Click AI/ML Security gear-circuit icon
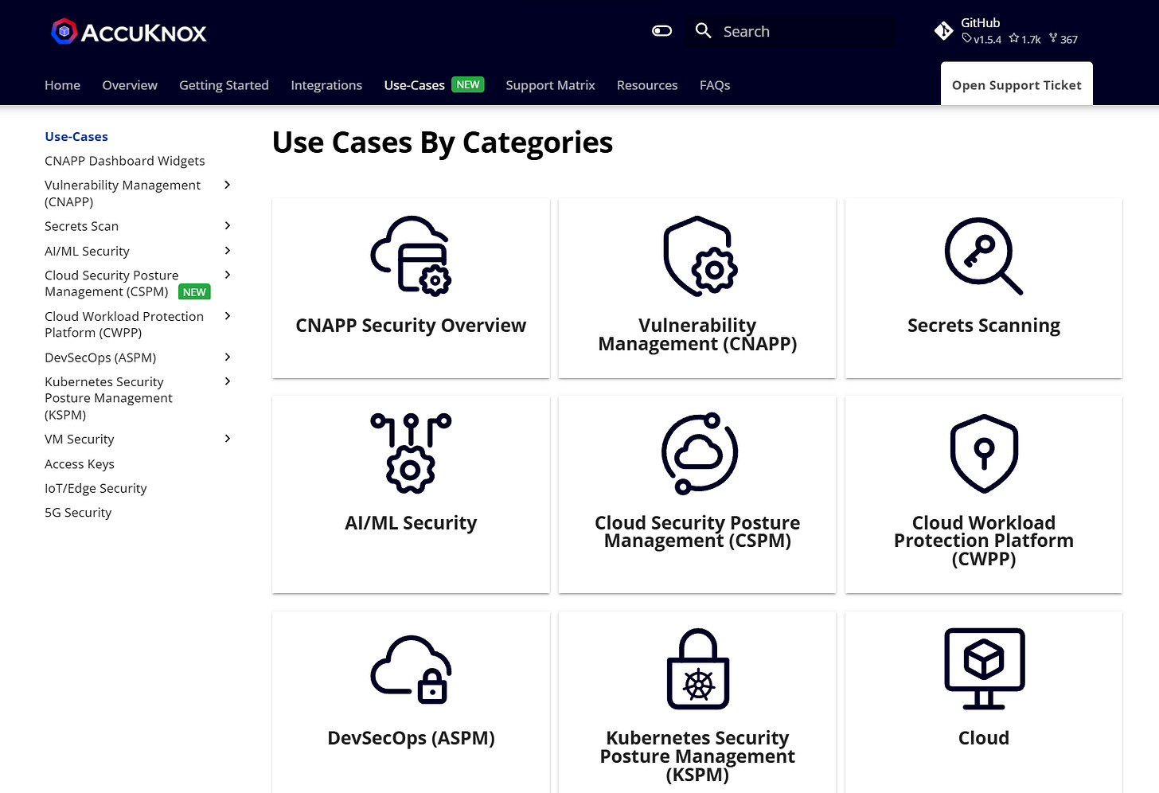This screenshot has height=793, width=1159. [x=411, y=453]
